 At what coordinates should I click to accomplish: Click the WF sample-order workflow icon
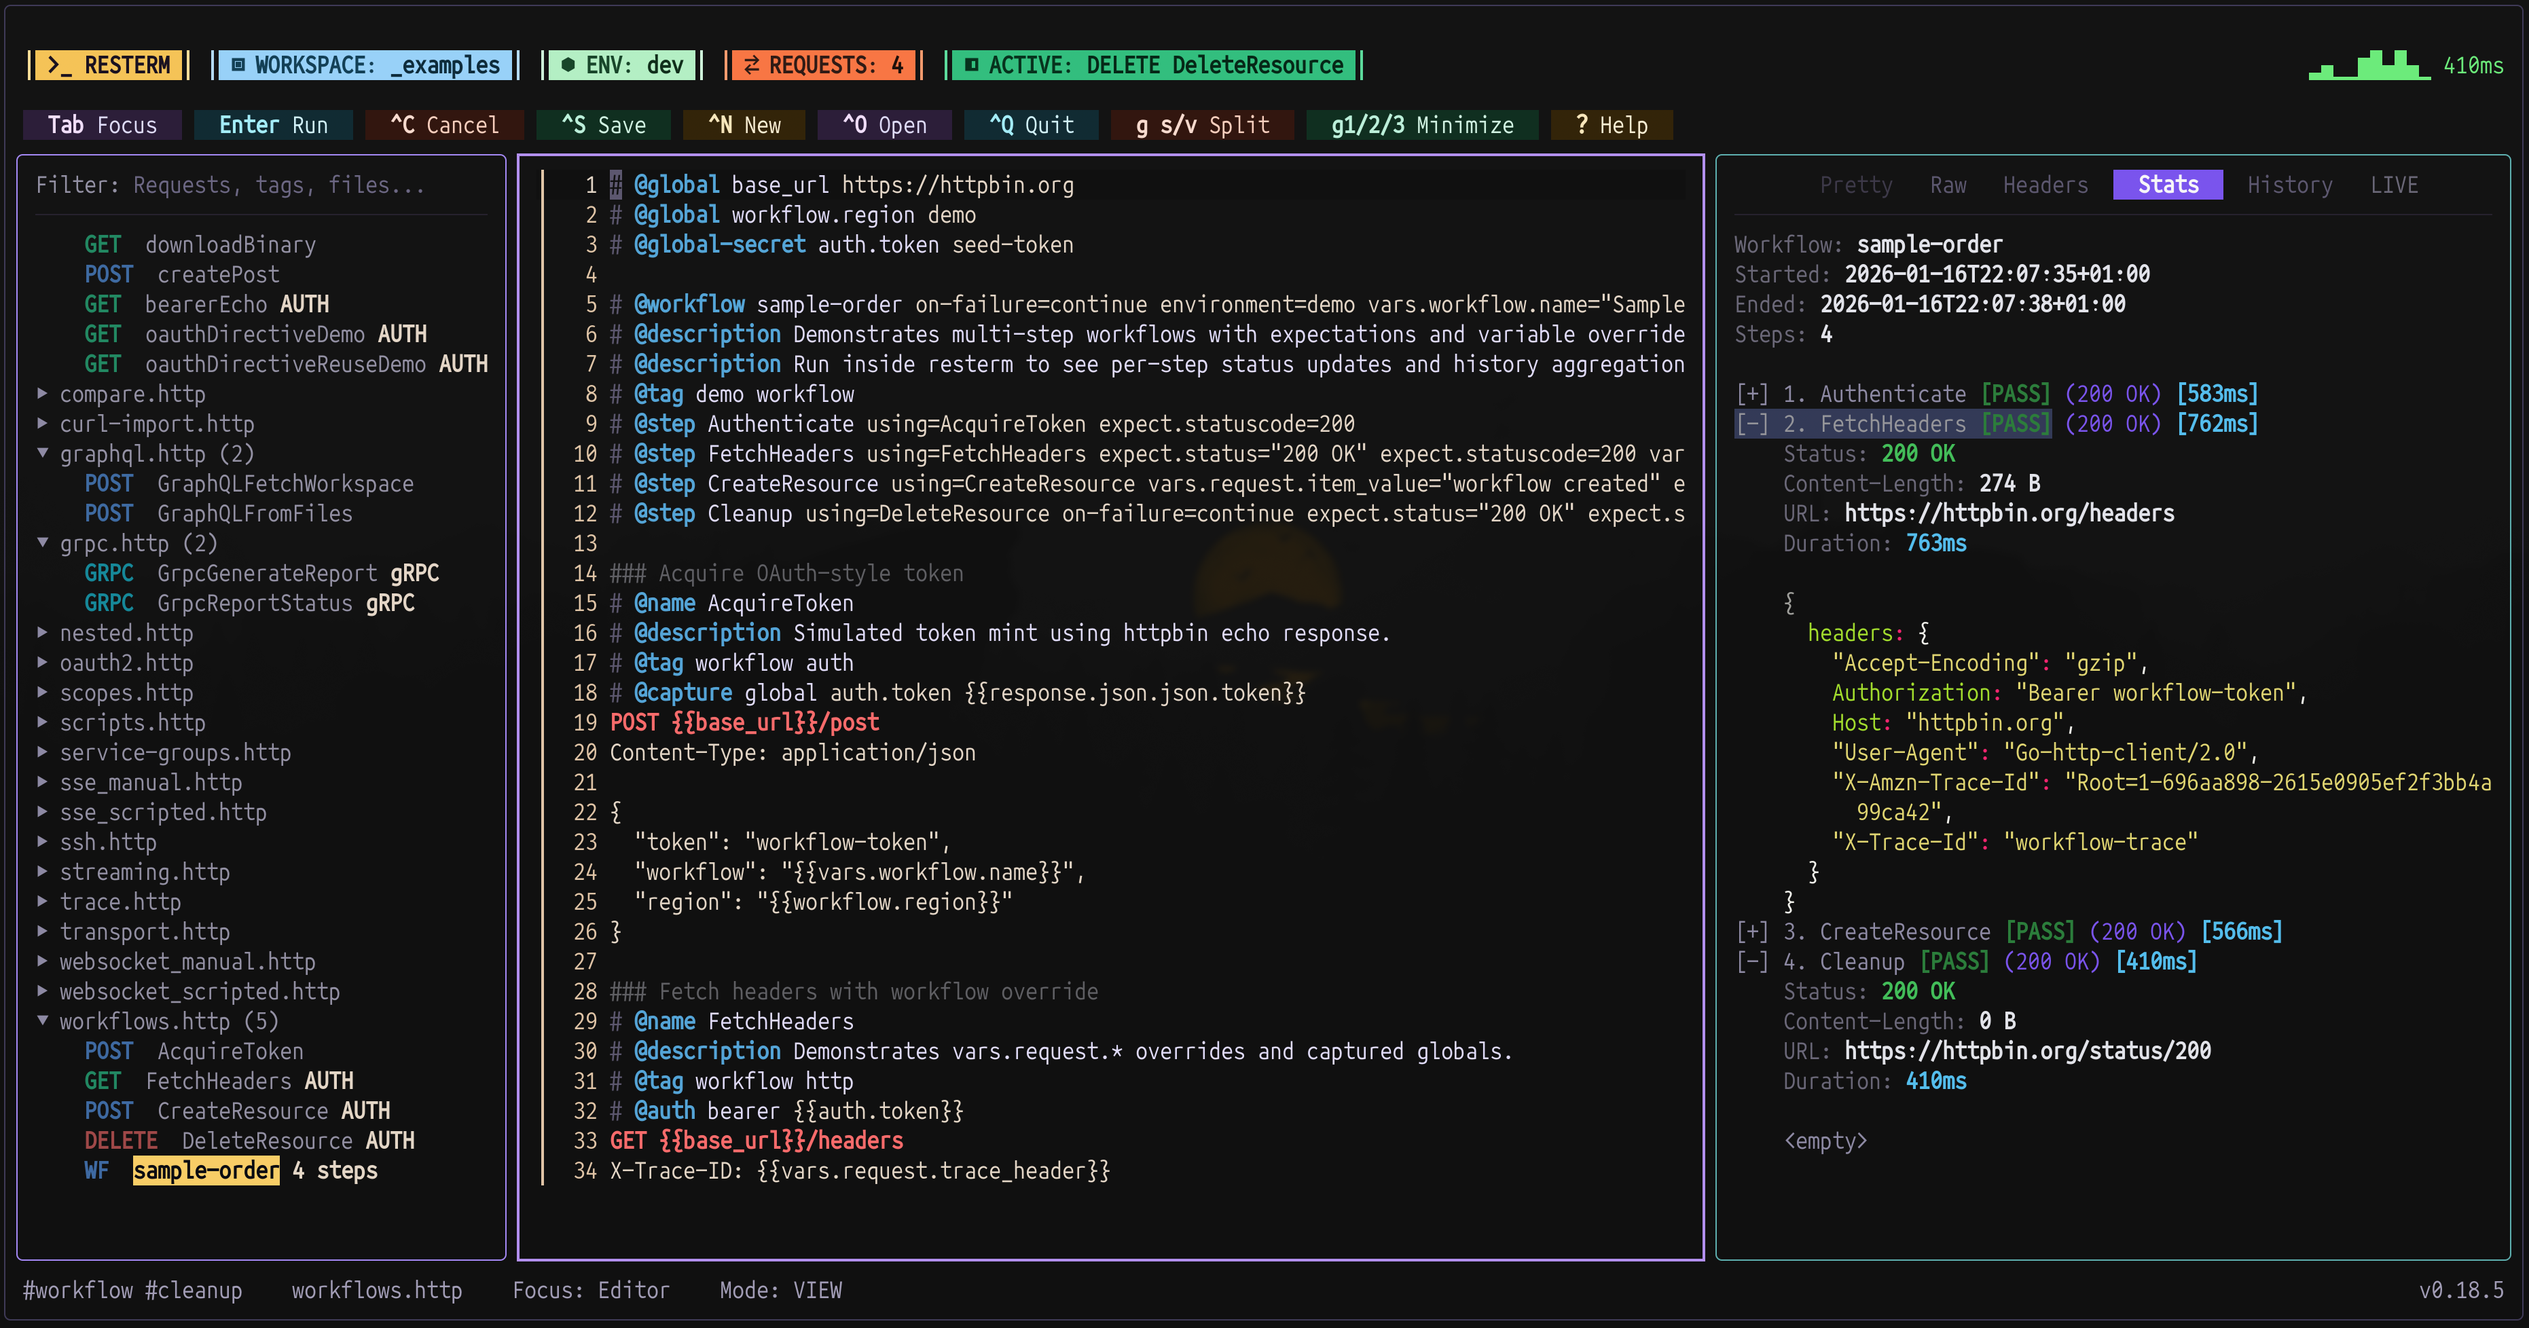coord(96,1170)
